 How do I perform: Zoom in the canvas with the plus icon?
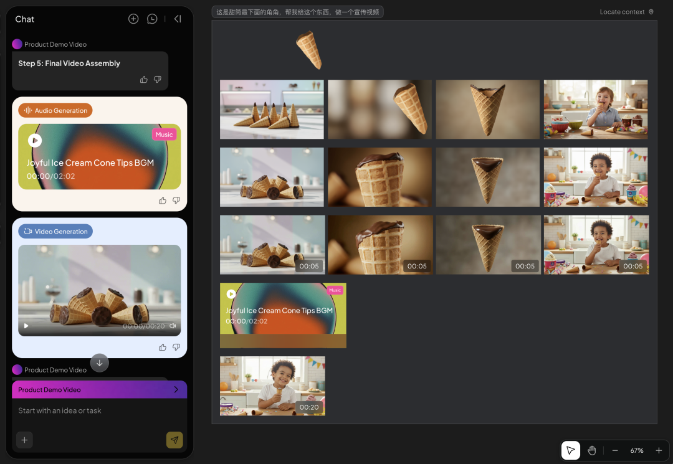point(659,450)
